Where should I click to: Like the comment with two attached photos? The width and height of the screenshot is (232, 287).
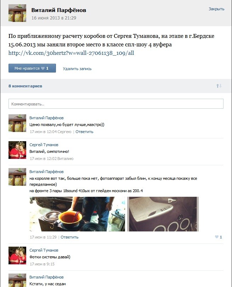tap(219, 237)
